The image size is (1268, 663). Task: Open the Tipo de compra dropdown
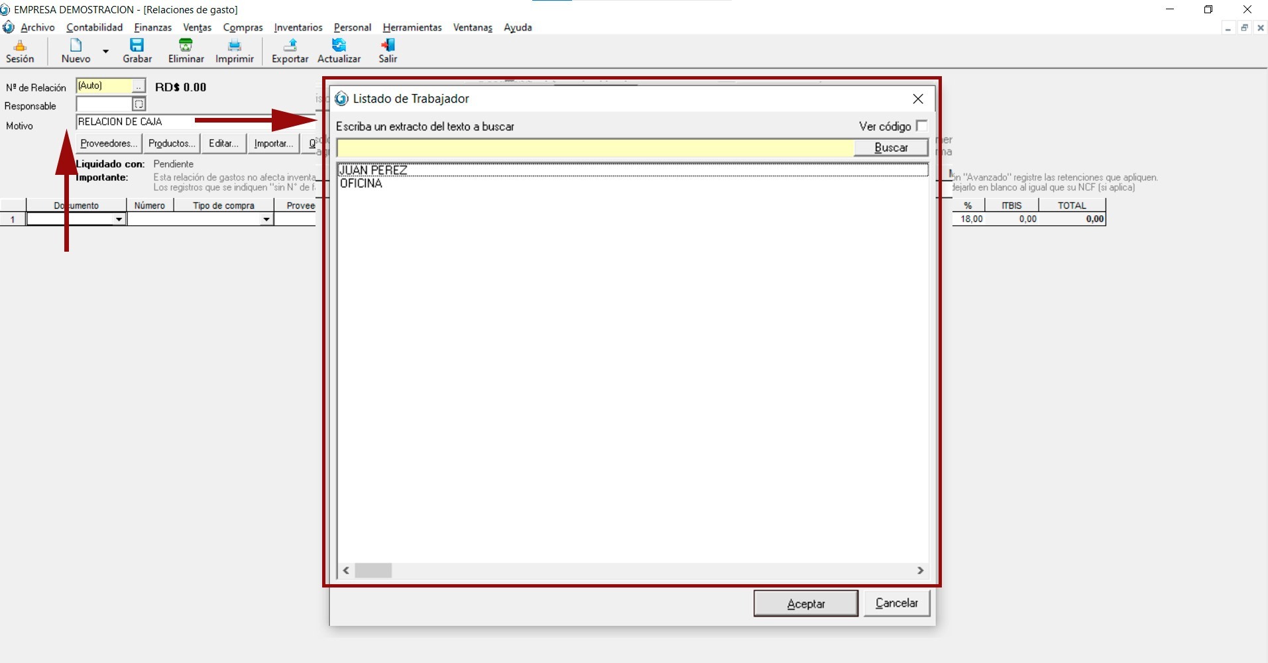(266, 219)
